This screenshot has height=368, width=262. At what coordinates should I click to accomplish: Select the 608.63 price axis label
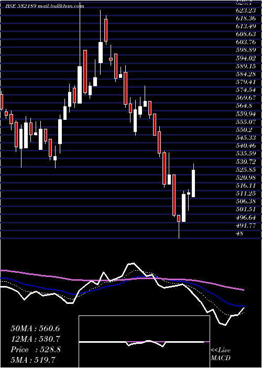(246, 34)
